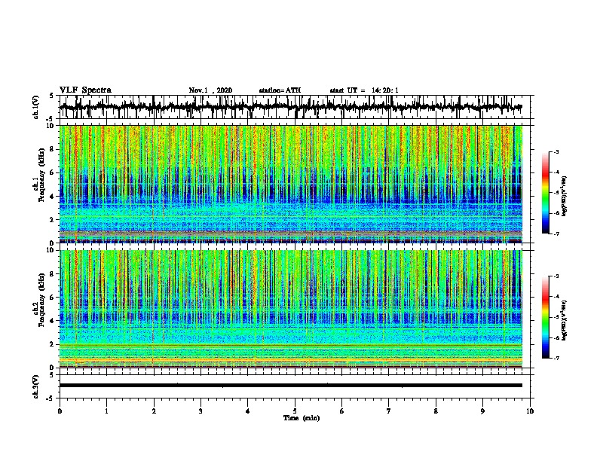Select the date text "Nov.1 , 2020"

210,90
